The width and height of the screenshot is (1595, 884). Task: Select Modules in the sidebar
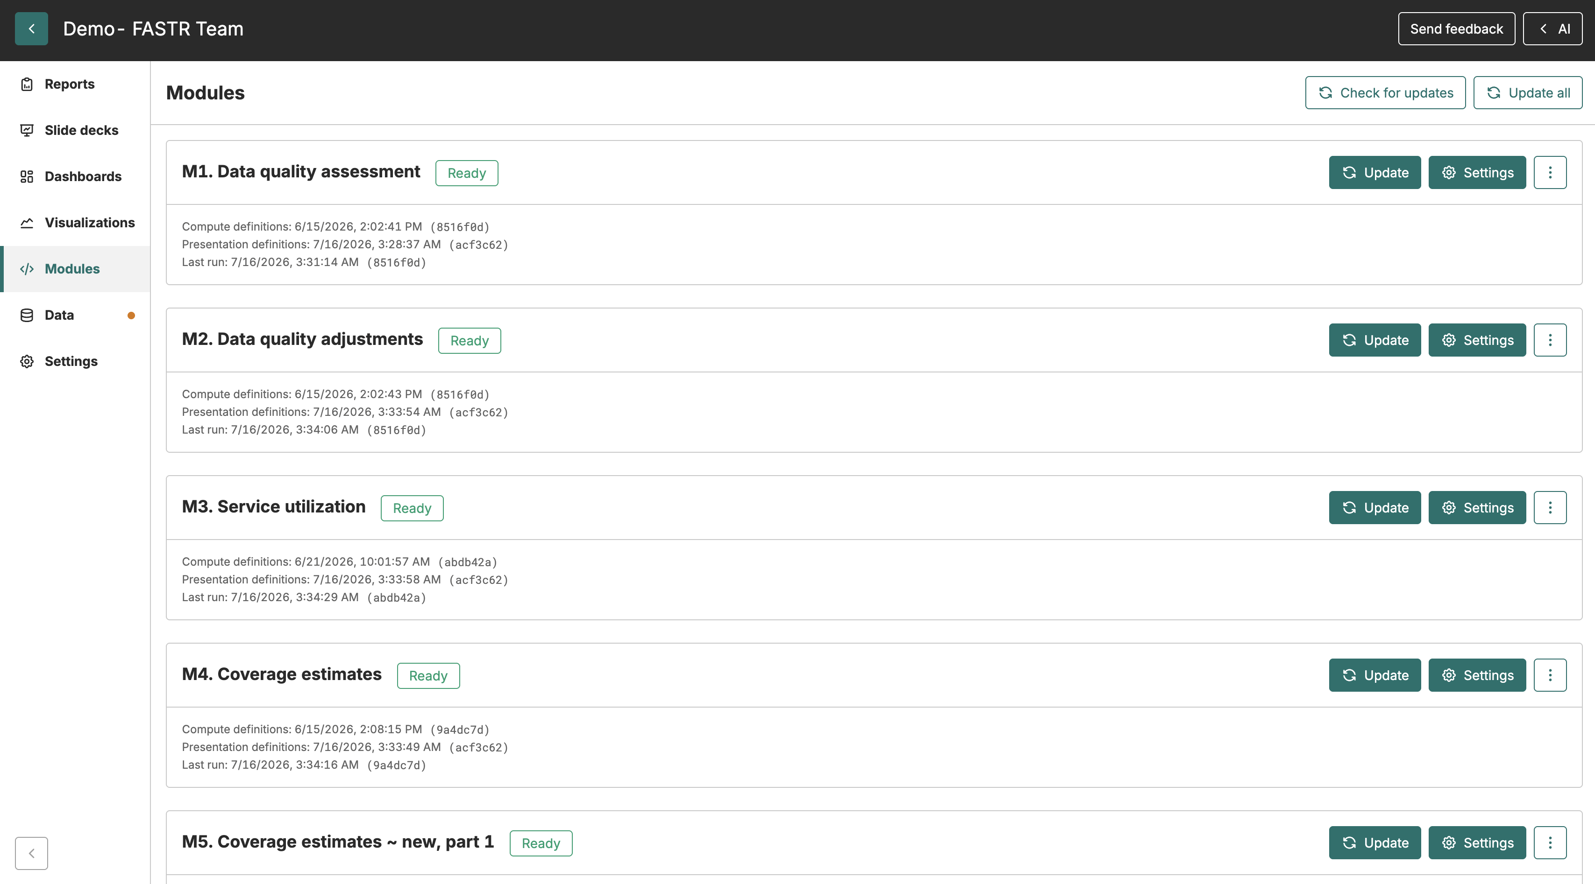pos(75,269)
